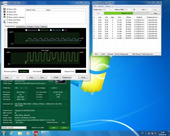
Task: Open the CPU #1 / Core #1 selector dropdown
Action: (14, 128)
